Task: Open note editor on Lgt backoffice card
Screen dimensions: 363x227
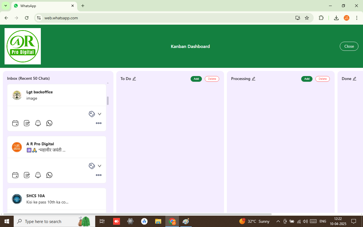Action: click(27, 123)
